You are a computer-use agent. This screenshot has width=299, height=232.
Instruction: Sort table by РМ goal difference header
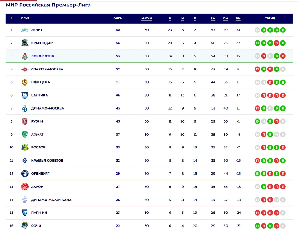point(238,19)
